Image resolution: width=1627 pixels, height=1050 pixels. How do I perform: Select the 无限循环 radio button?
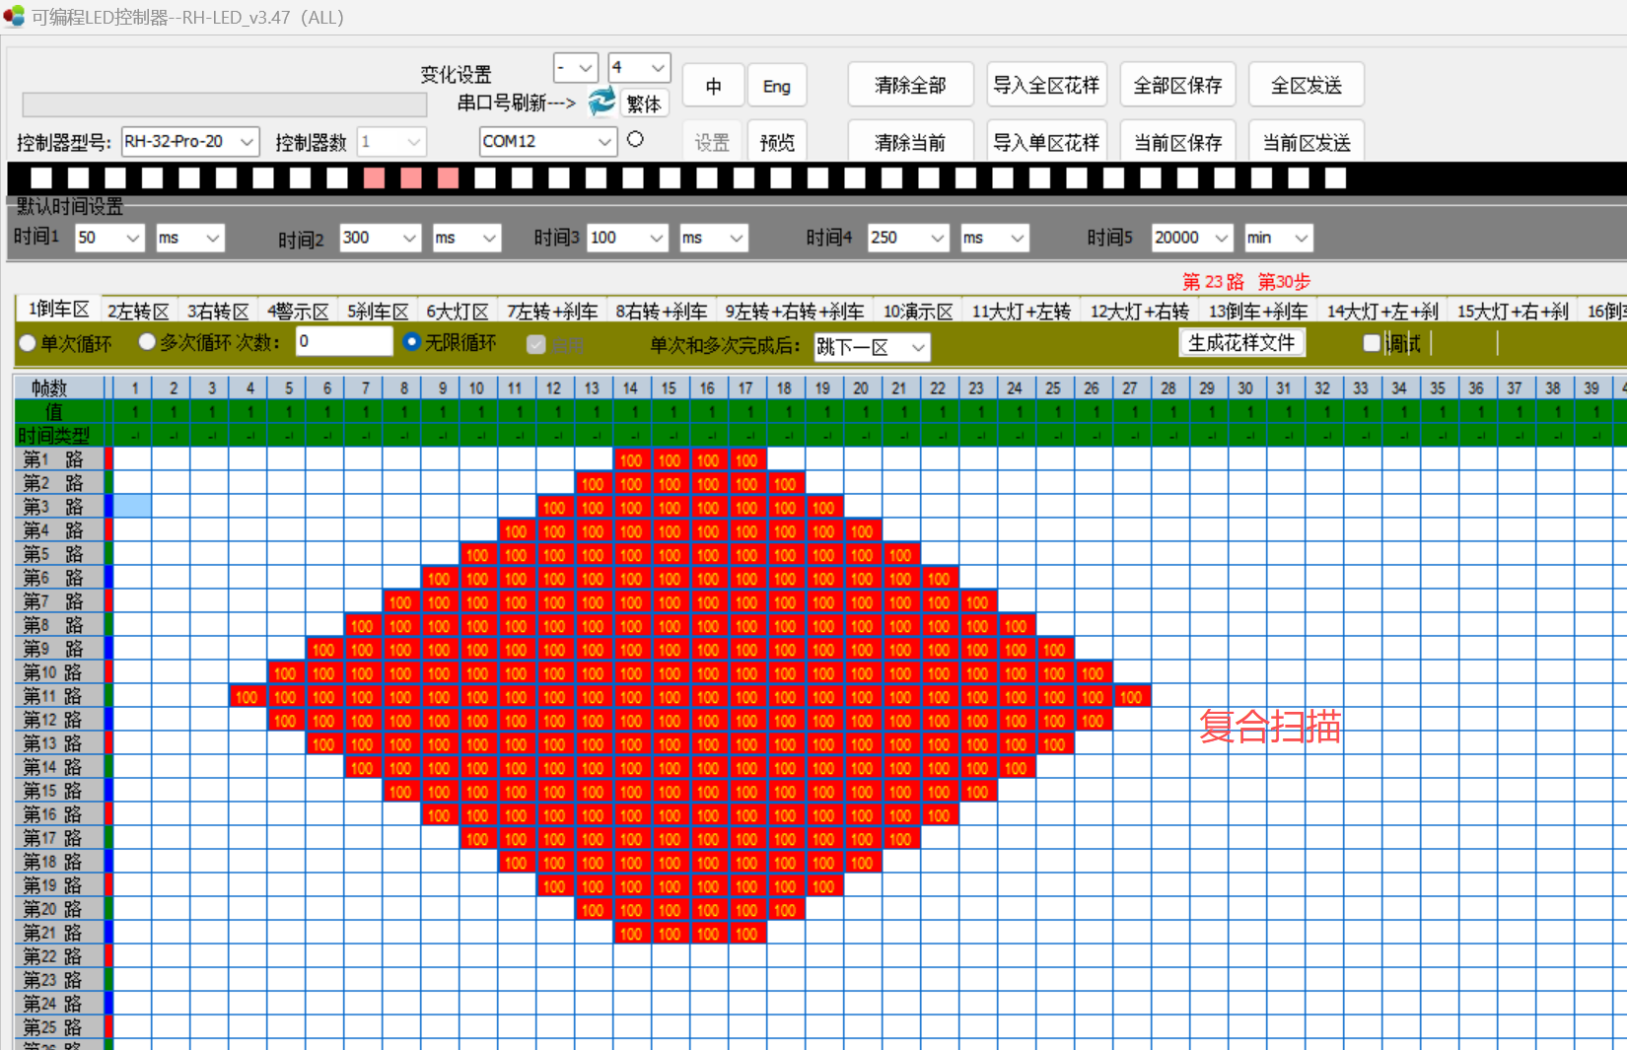pos(413,342)
